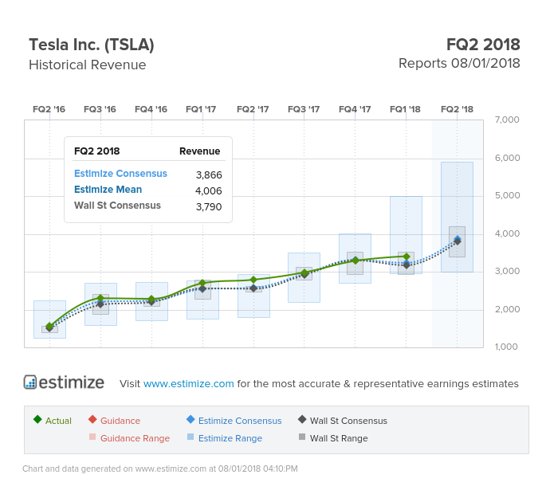Viewport: 546px width, 494px height.
Task: Click the blue Estimize Consensus legend diamond
Action: click(x=191, y=419)
